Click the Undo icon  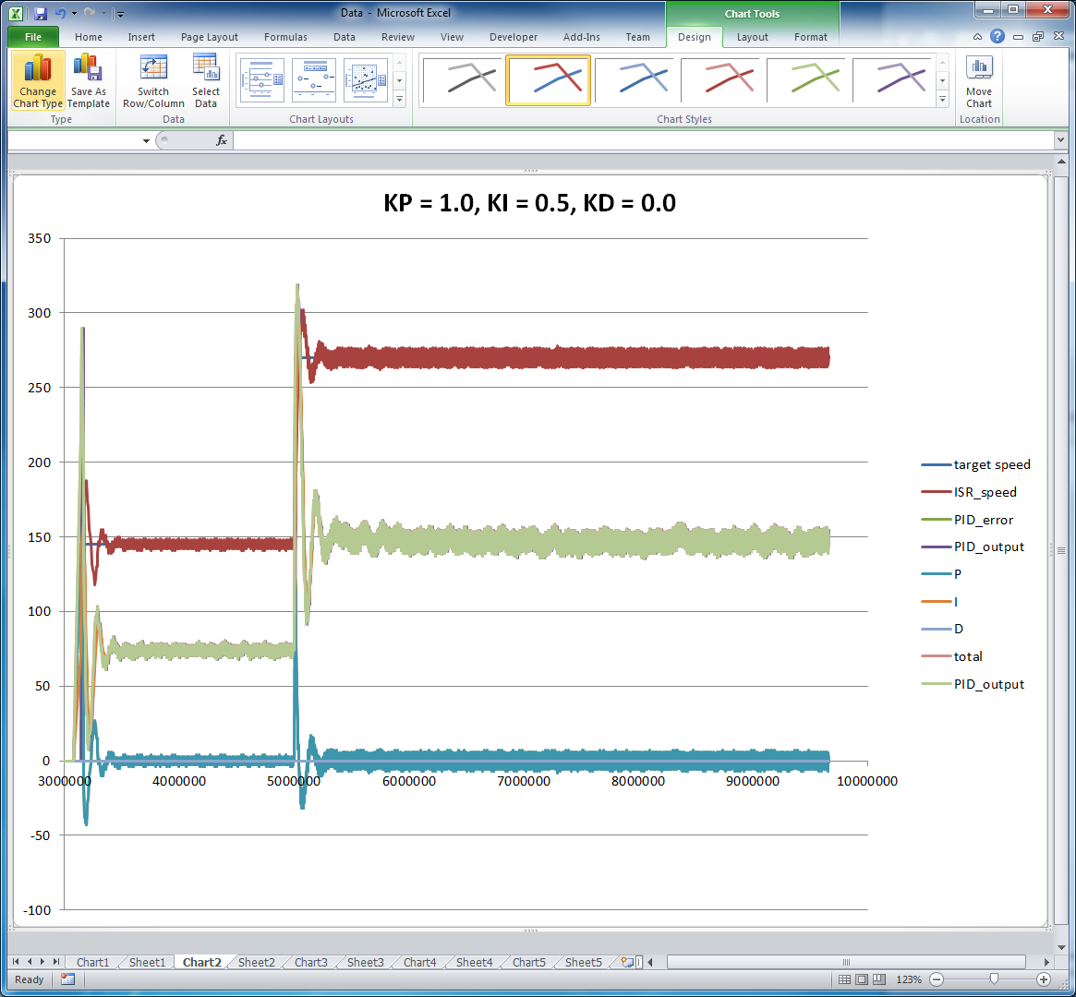[60, 13]
